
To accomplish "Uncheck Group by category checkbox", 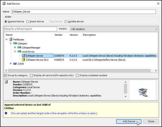I will click(5, 75).
